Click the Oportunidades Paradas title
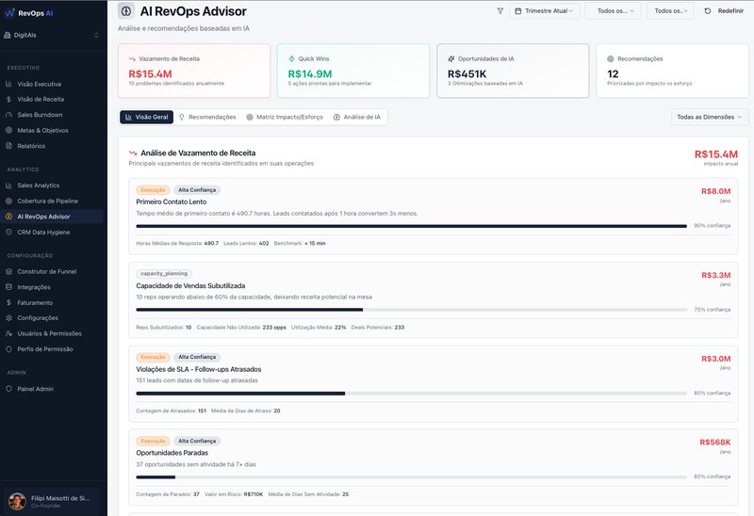The width and height of the screenshot is (754, 516). click(172, 453)
